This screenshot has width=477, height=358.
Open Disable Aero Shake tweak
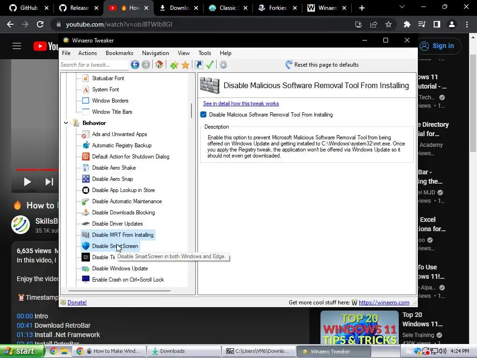click(114, 168)
